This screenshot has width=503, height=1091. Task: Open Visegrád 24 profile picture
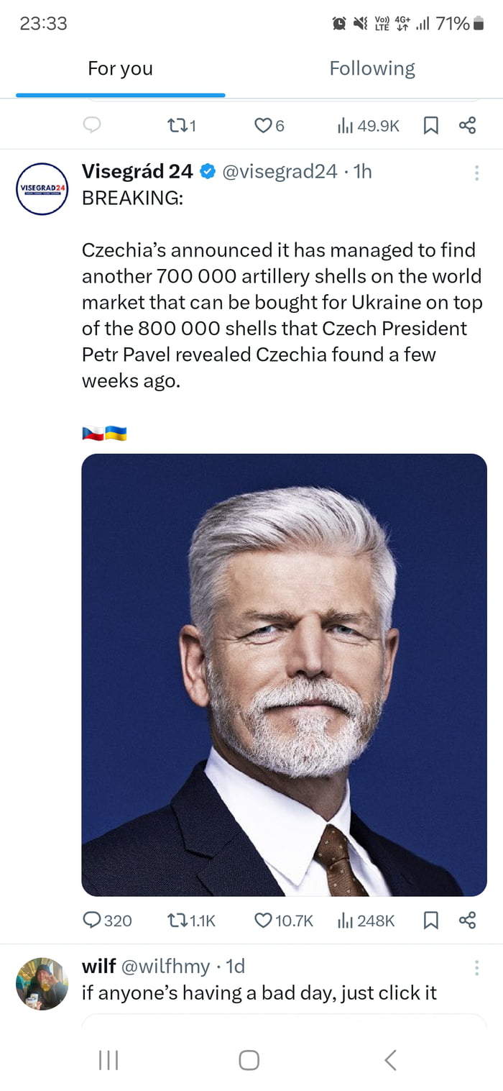pyautogui.click(x=42, y=189)
